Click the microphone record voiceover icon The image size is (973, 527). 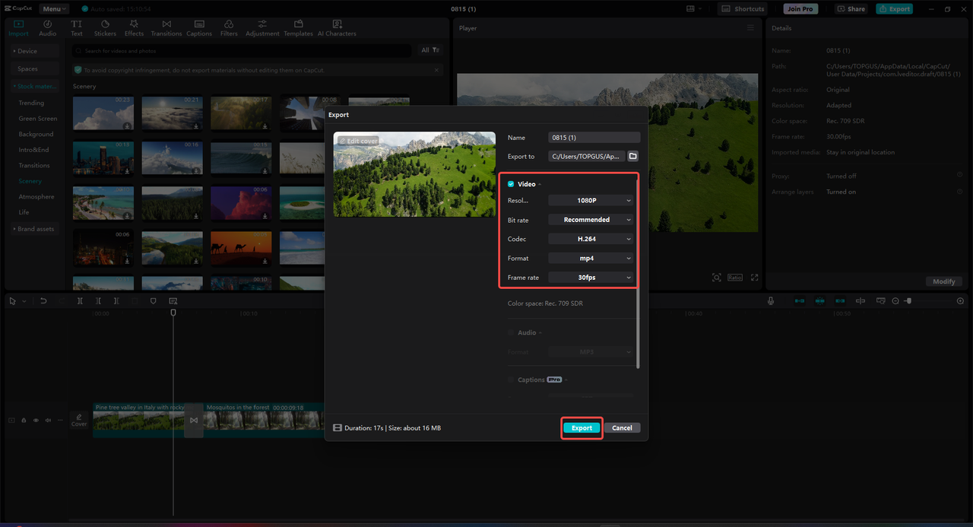[x=771, y=301]
